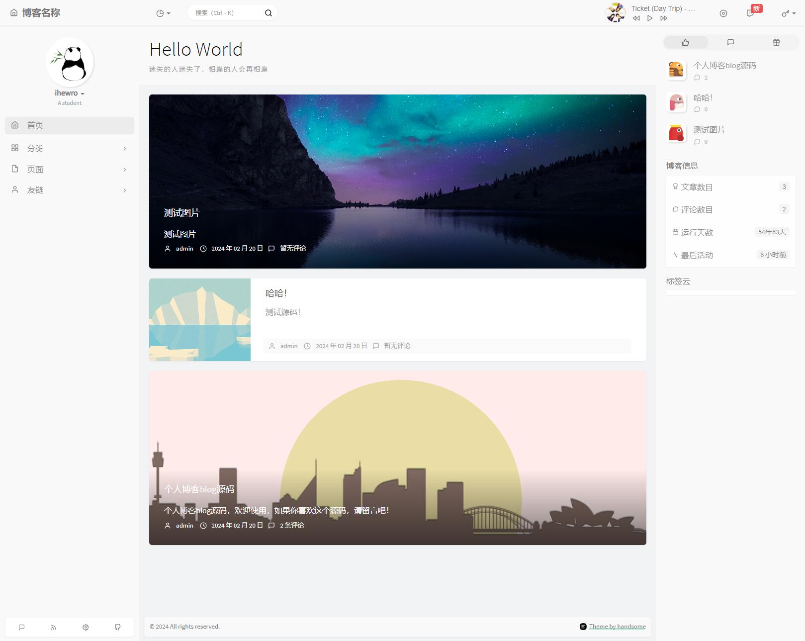
Task: Open 哈哈! in the popular posts list
Action: 703,98
